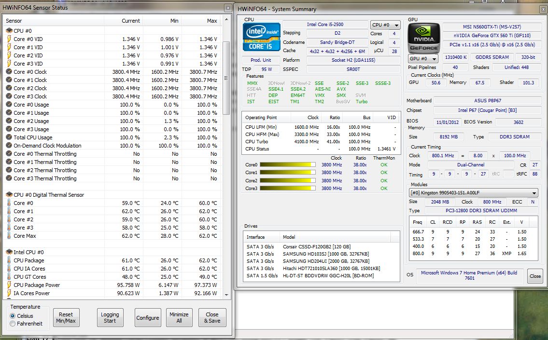
Task: Click the NVIDIA GeForce logo
Action: point(423,38)
